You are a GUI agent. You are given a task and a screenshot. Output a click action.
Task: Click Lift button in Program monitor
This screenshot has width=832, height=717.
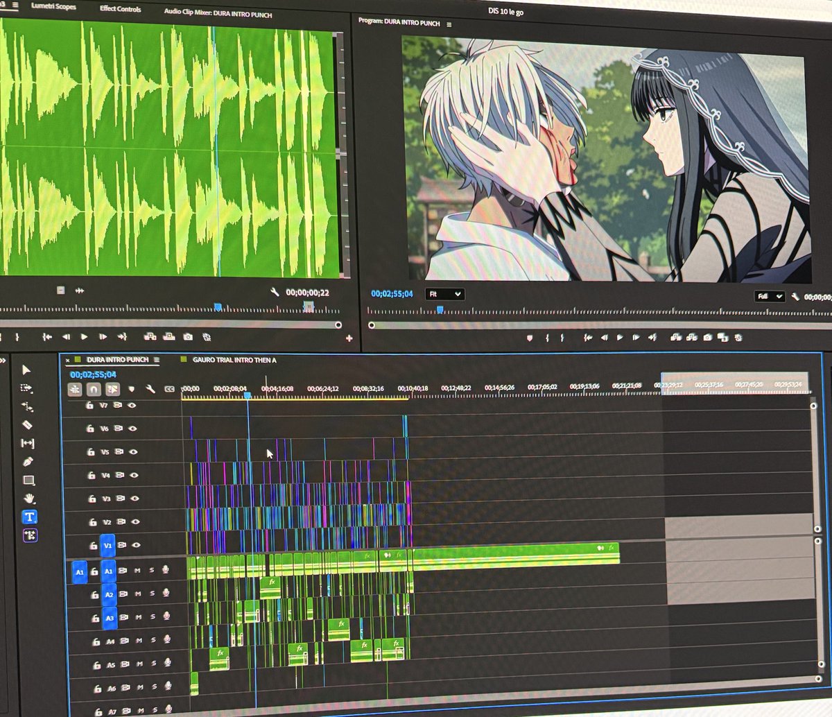pos(675,338)
